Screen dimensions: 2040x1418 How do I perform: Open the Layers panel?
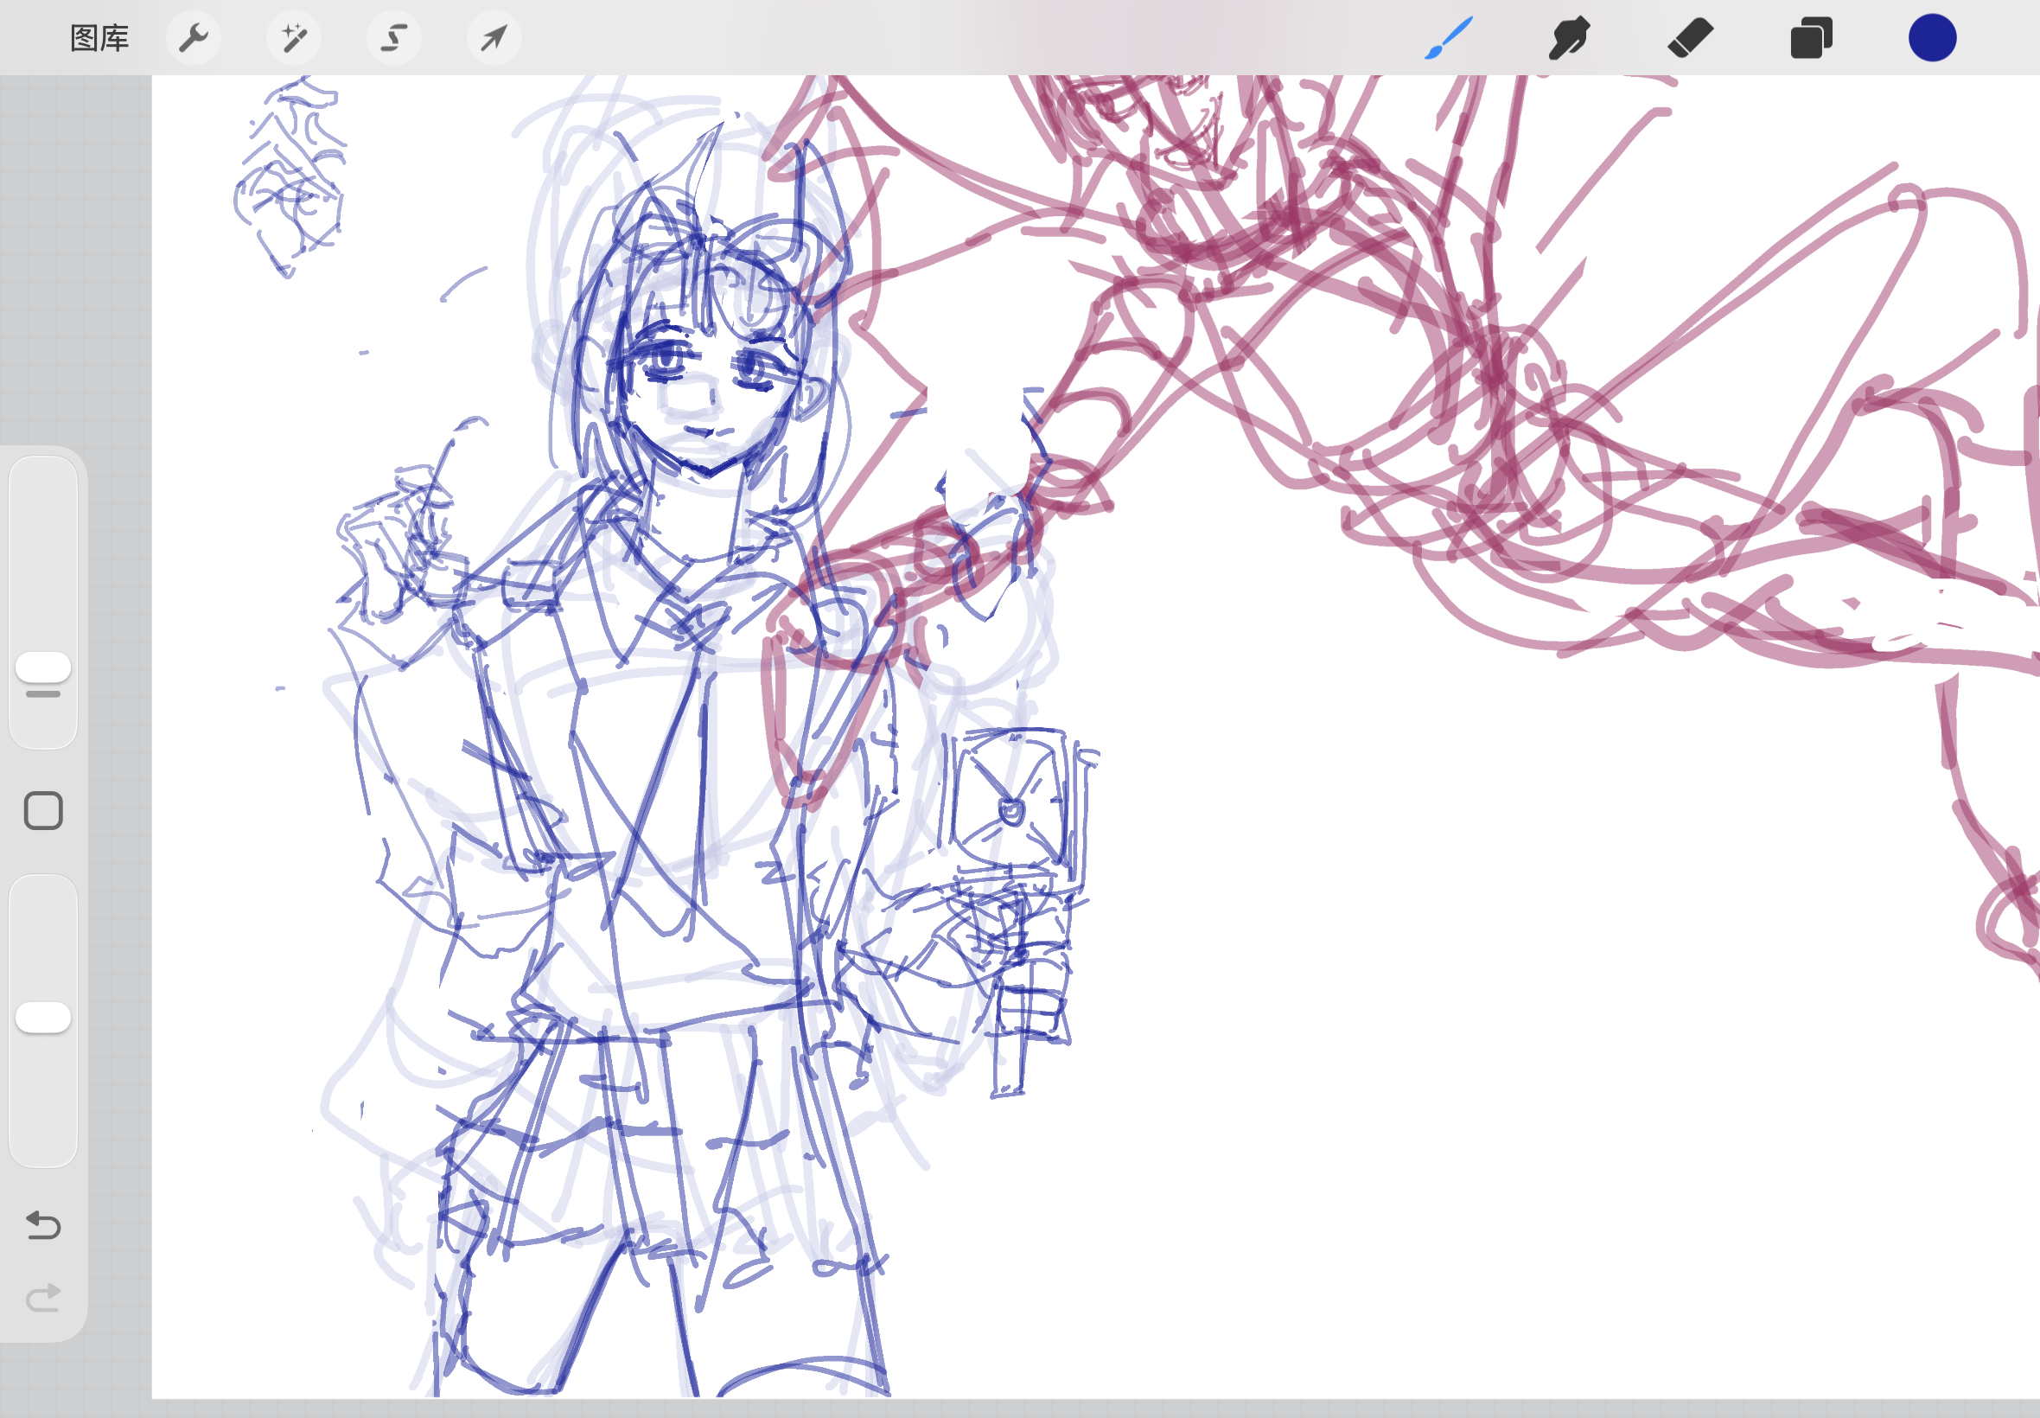(x=1811, y=38)
